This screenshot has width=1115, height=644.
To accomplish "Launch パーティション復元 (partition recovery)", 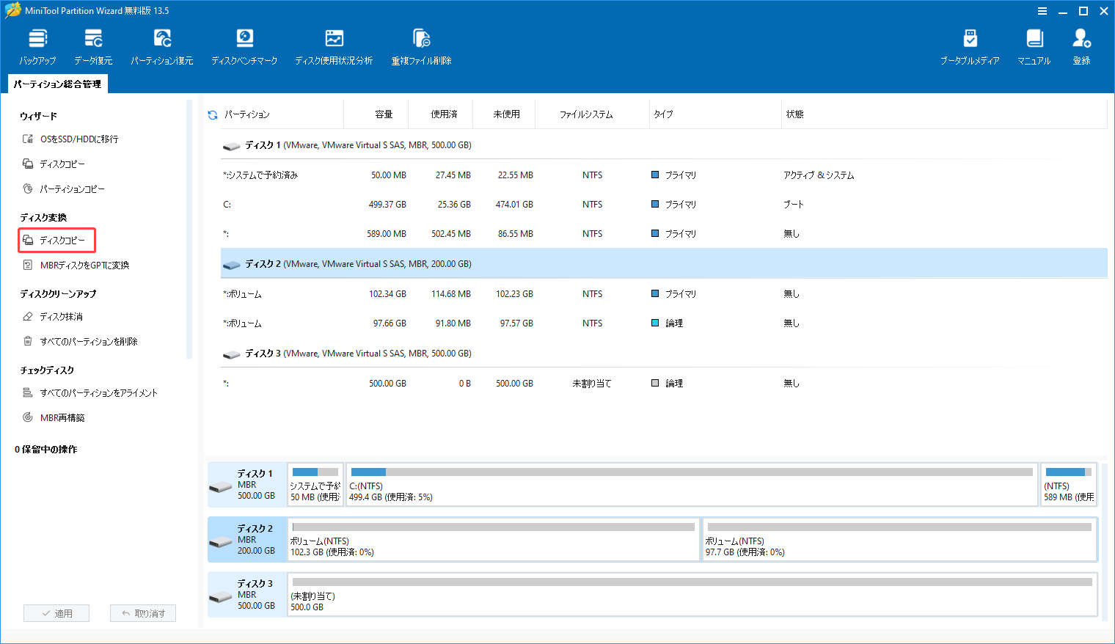I will coord(161,45).
